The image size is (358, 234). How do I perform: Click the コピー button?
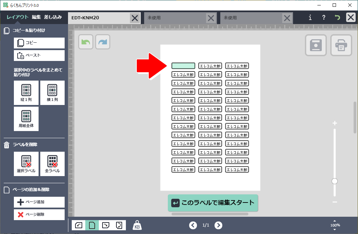pyautogui.click(x=39, y=43)
